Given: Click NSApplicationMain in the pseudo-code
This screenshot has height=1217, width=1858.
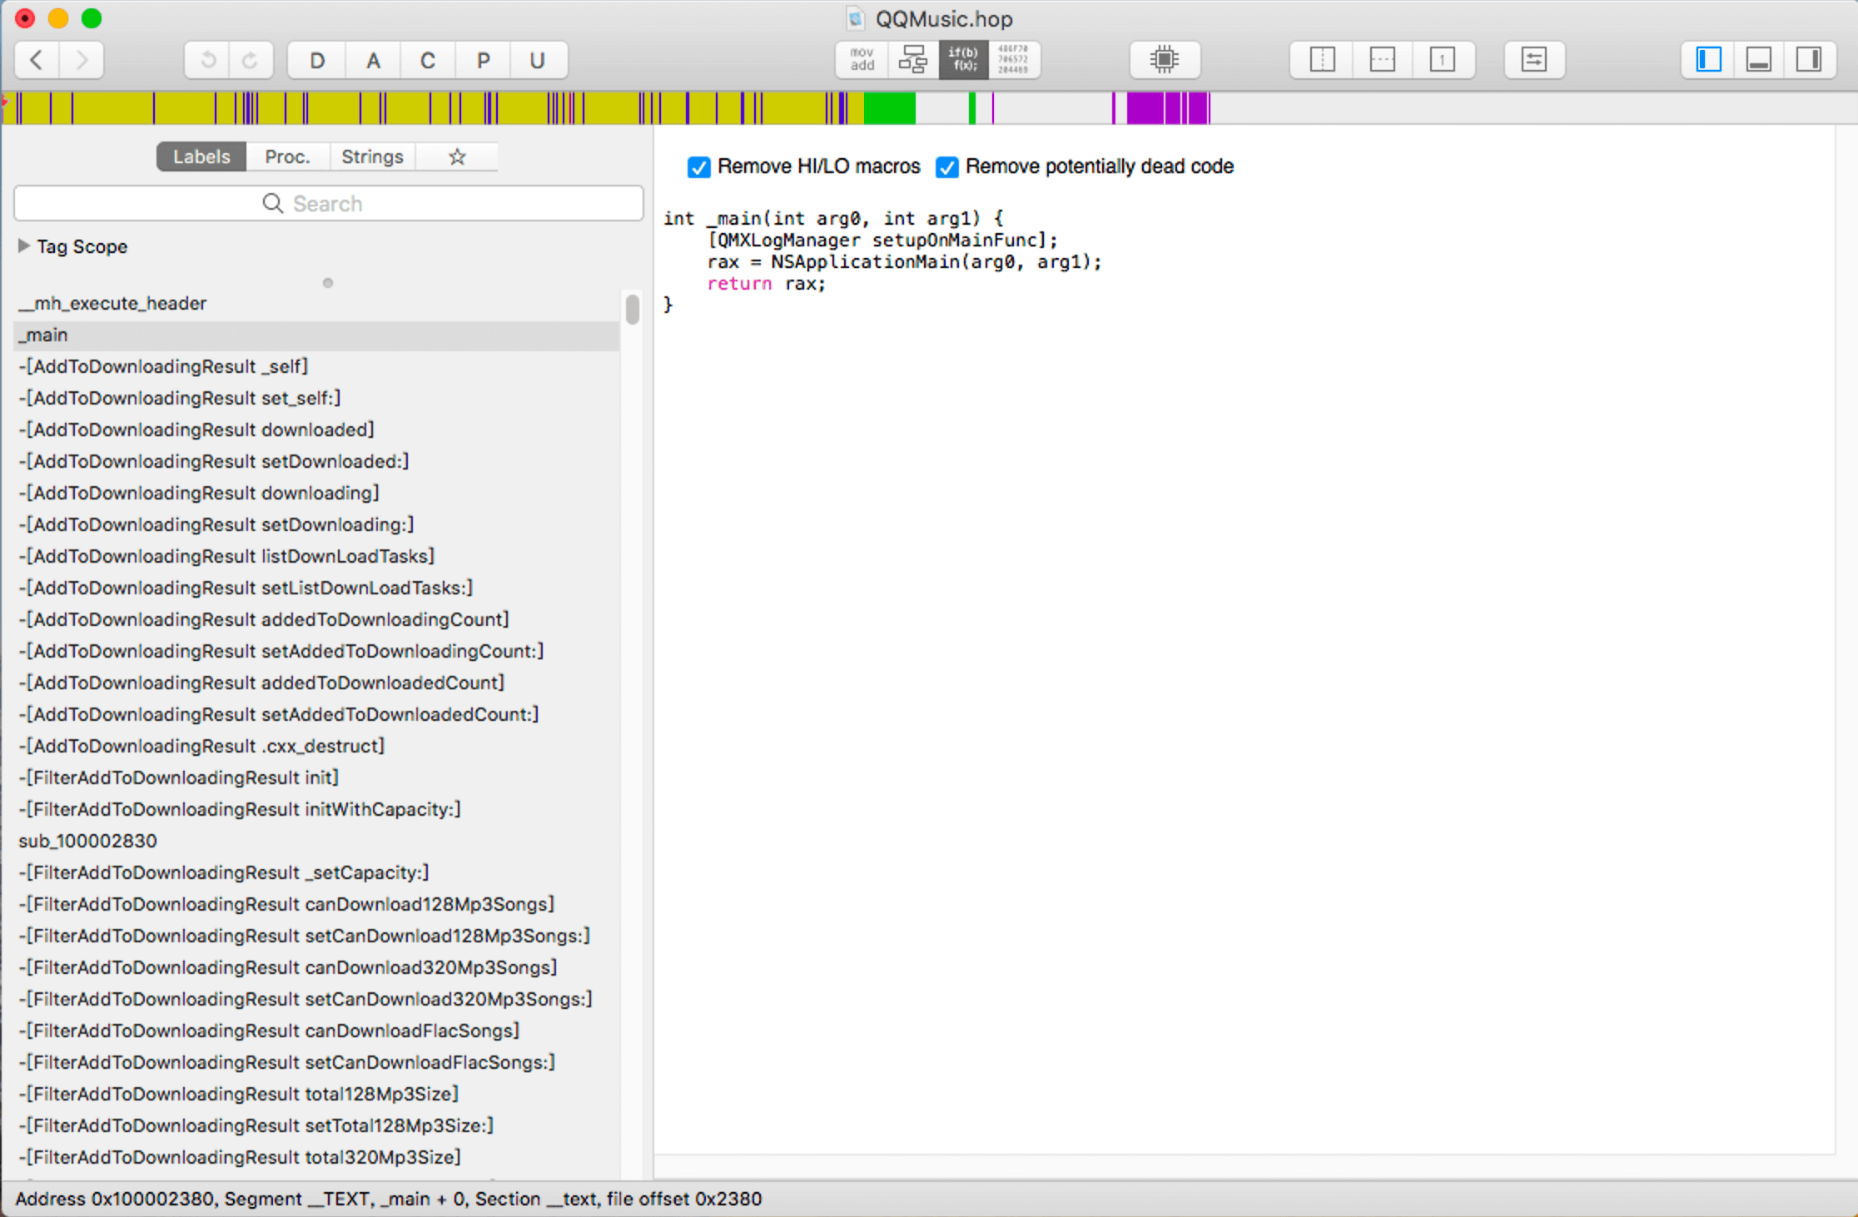Looking at the screenshot, I should [866, 262].
